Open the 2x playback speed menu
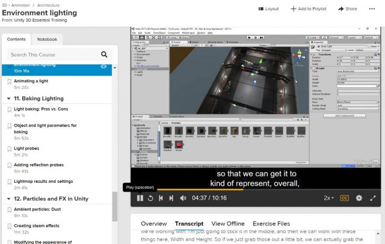The width and height of the screenshot is (385, 244). 329,198
